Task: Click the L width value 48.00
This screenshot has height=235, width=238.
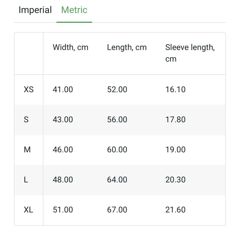Action: click(x=63, y=180)
